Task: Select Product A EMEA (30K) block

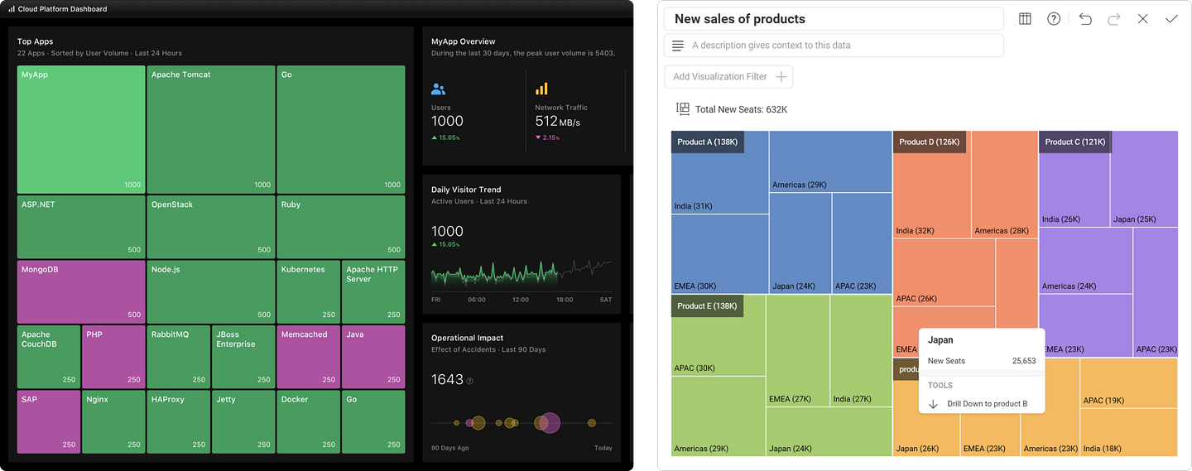Action: pyautogui.click(x=720, y=254)
